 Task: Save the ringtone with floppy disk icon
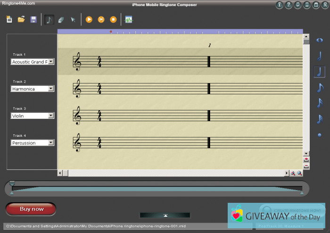tap(33, 19)
